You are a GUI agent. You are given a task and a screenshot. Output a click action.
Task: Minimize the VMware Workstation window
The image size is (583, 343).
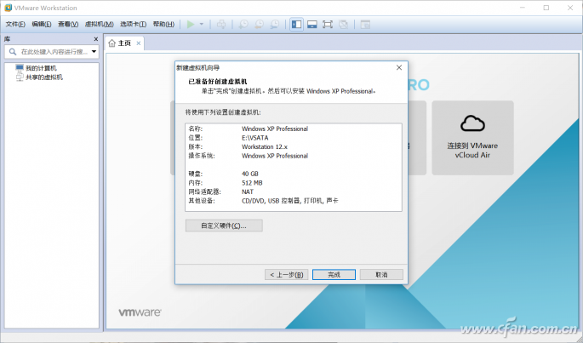(523, 8)
